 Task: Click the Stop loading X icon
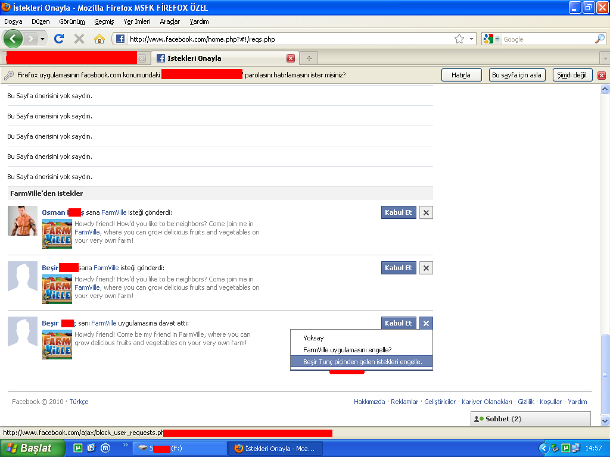(x=79, y=39)
